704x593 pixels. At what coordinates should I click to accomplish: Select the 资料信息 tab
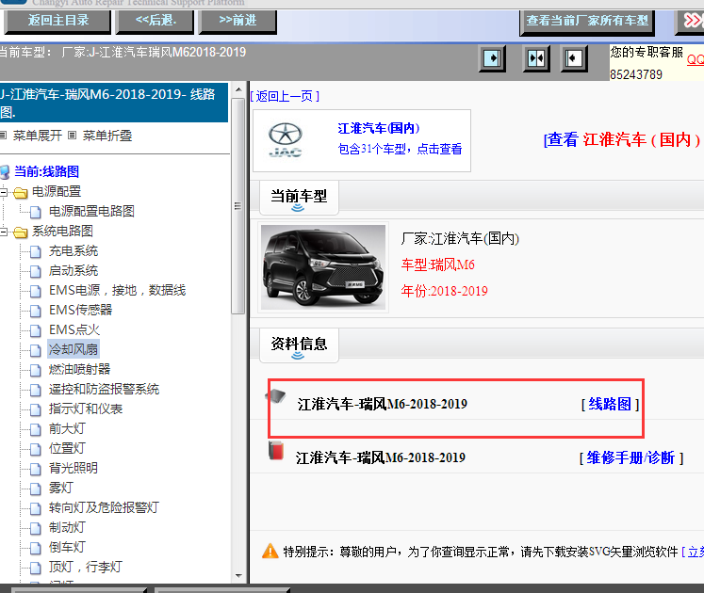299,345
